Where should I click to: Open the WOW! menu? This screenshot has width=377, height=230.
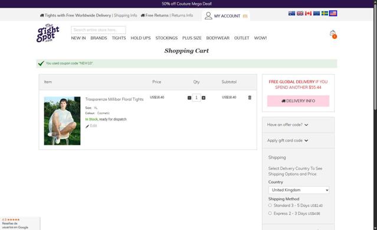[x=260, y=38]
